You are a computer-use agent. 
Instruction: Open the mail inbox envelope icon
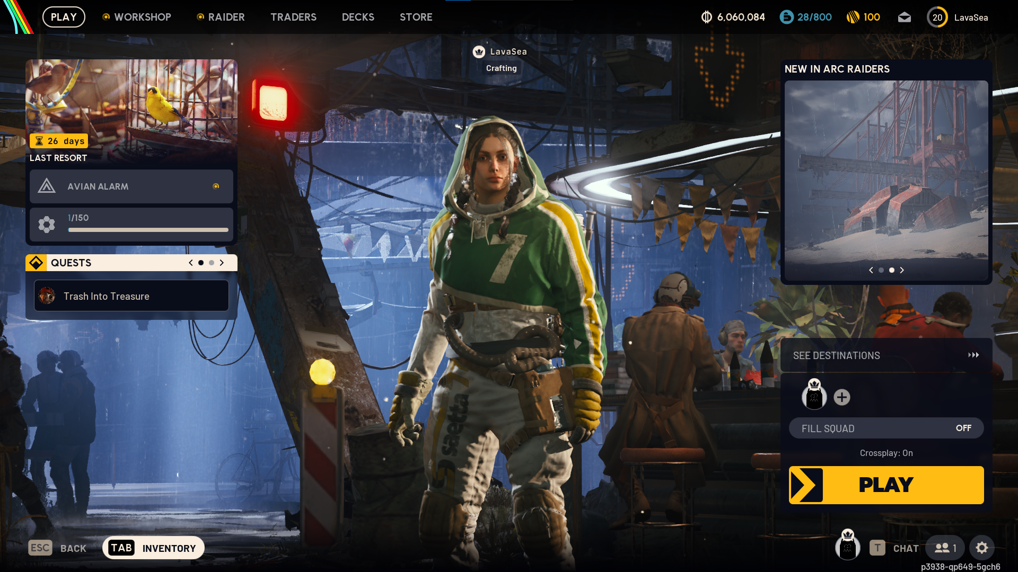point(905,17)
